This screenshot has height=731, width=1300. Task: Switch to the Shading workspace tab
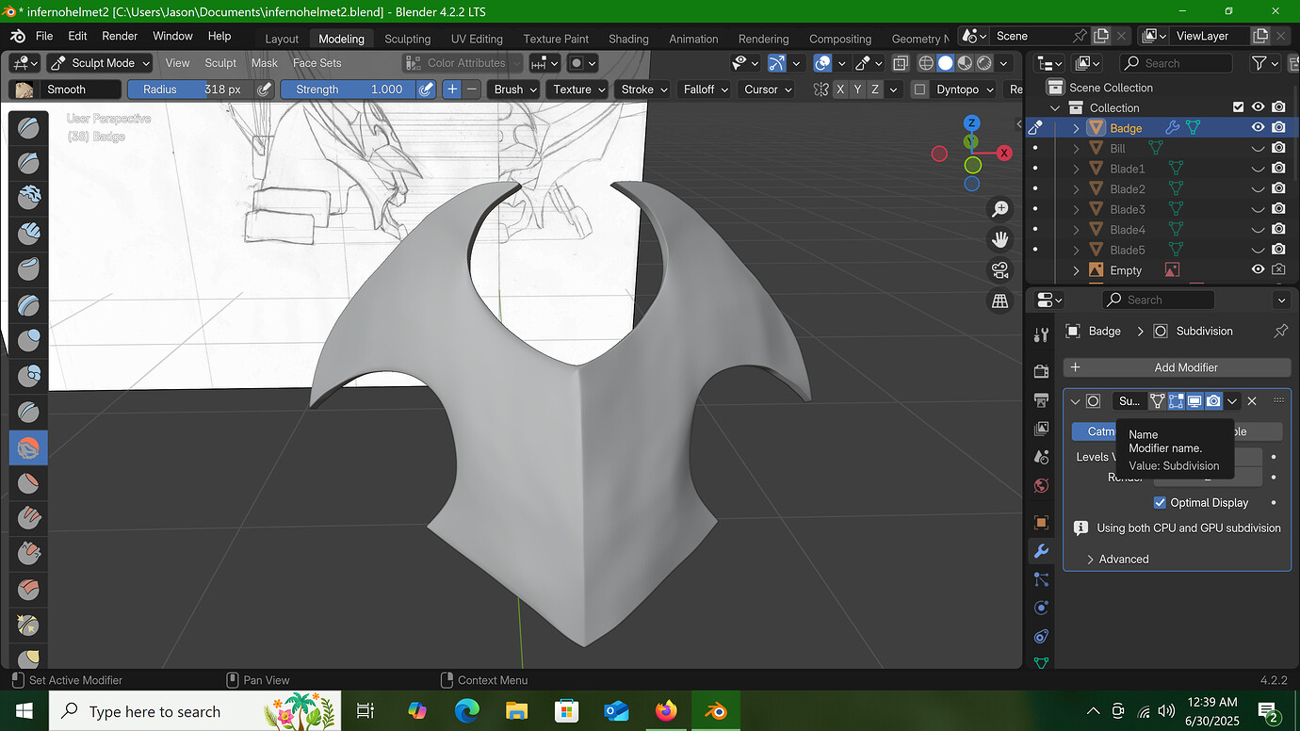point(628,39)
